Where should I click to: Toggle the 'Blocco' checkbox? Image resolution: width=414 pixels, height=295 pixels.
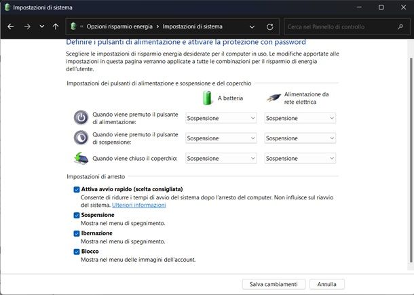point(77,252)
